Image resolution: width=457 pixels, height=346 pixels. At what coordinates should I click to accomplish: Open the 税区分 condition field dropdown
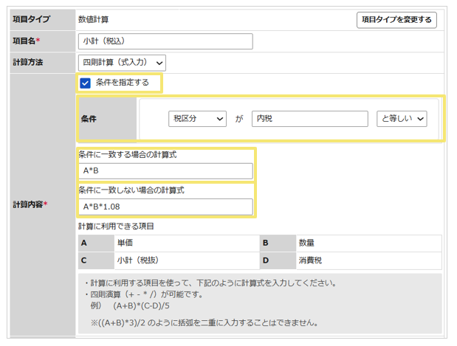[197, 119]
